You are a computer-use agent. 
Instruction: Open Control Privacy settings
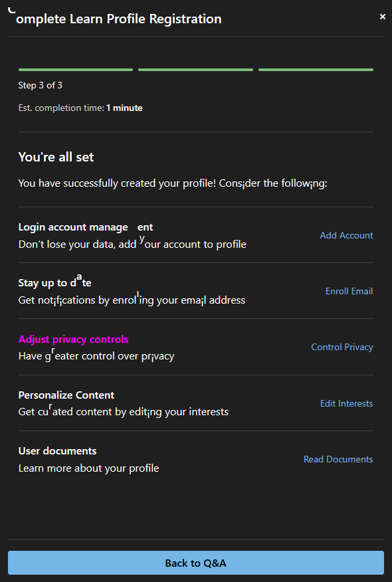coord(342,347)
